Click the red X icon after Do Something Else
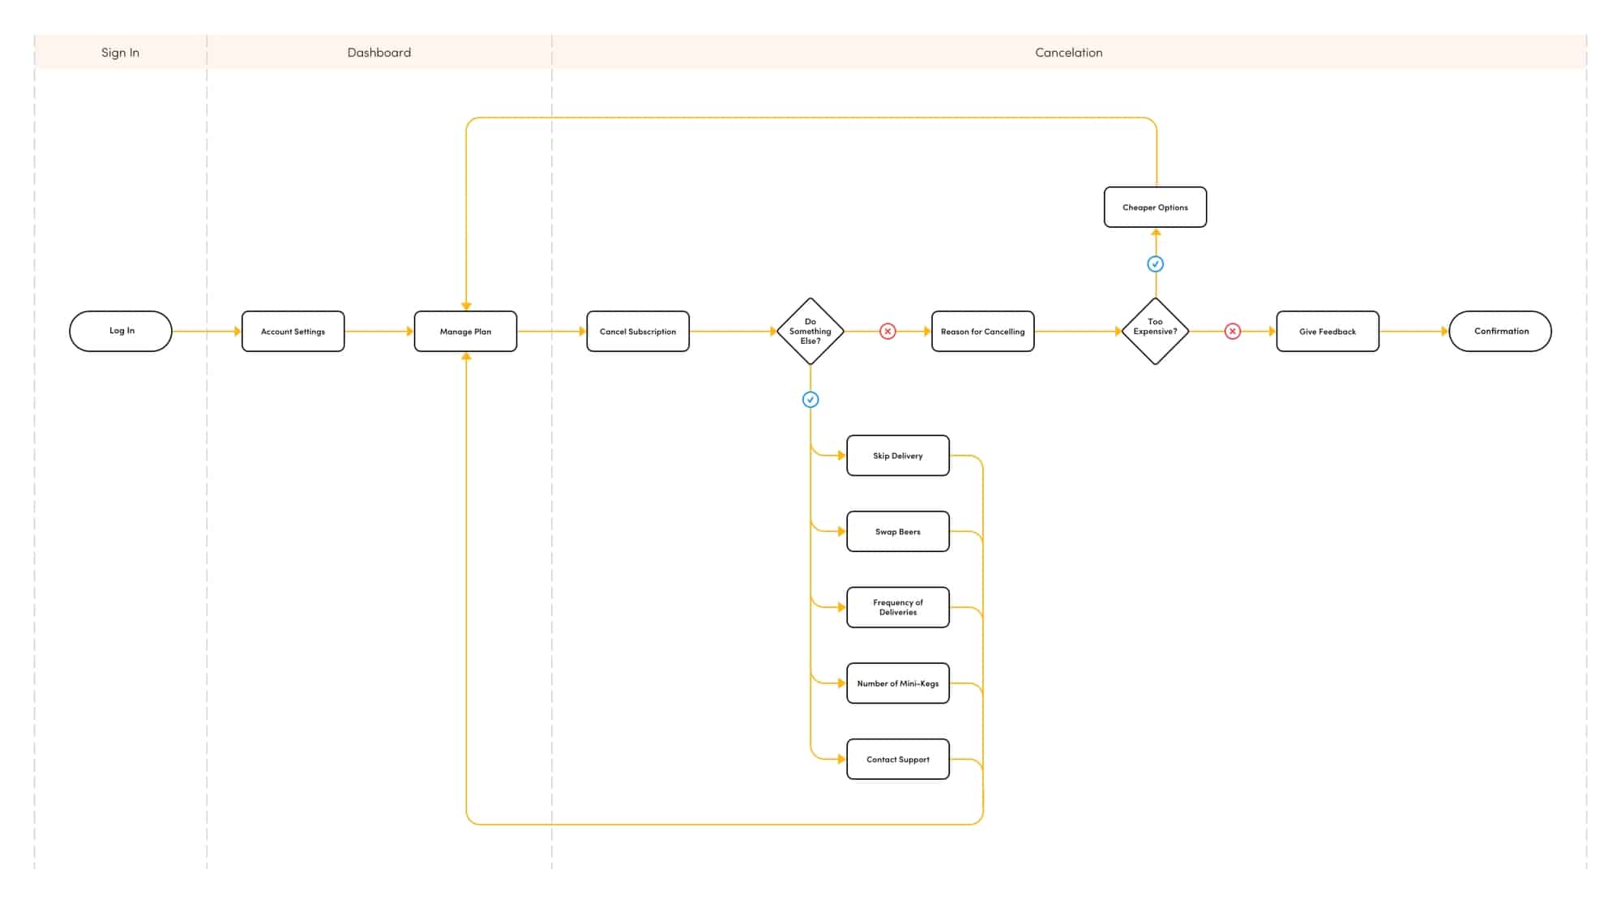 pos(887,331)
